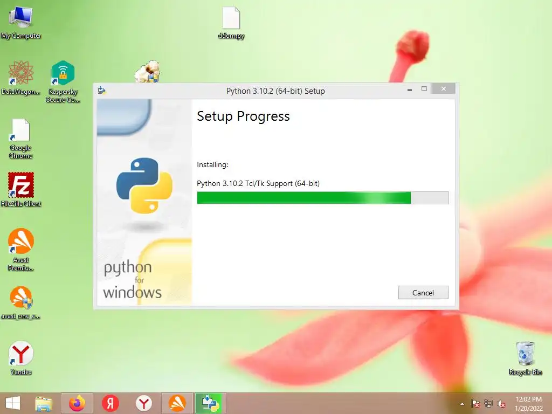Viewport: 552px width, 414px height.
Task: Click the Setup Progress heading
Action: pos(243,116)
